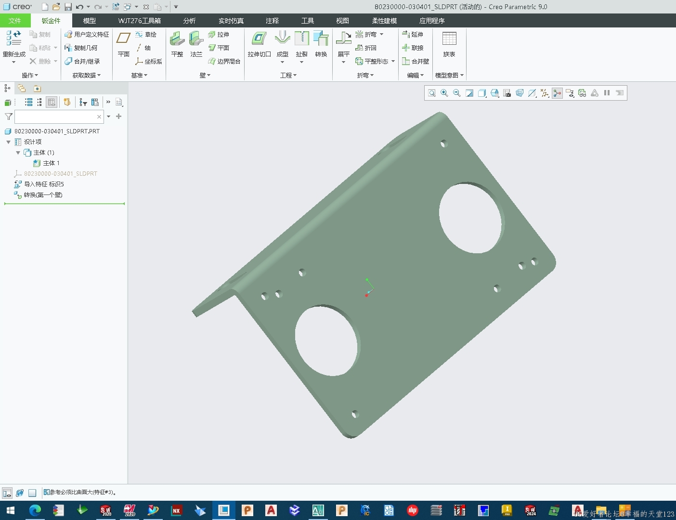Click the Flange wall (法兰) icon
Viewport: 676px width, 520px height.
coord(196,39)
